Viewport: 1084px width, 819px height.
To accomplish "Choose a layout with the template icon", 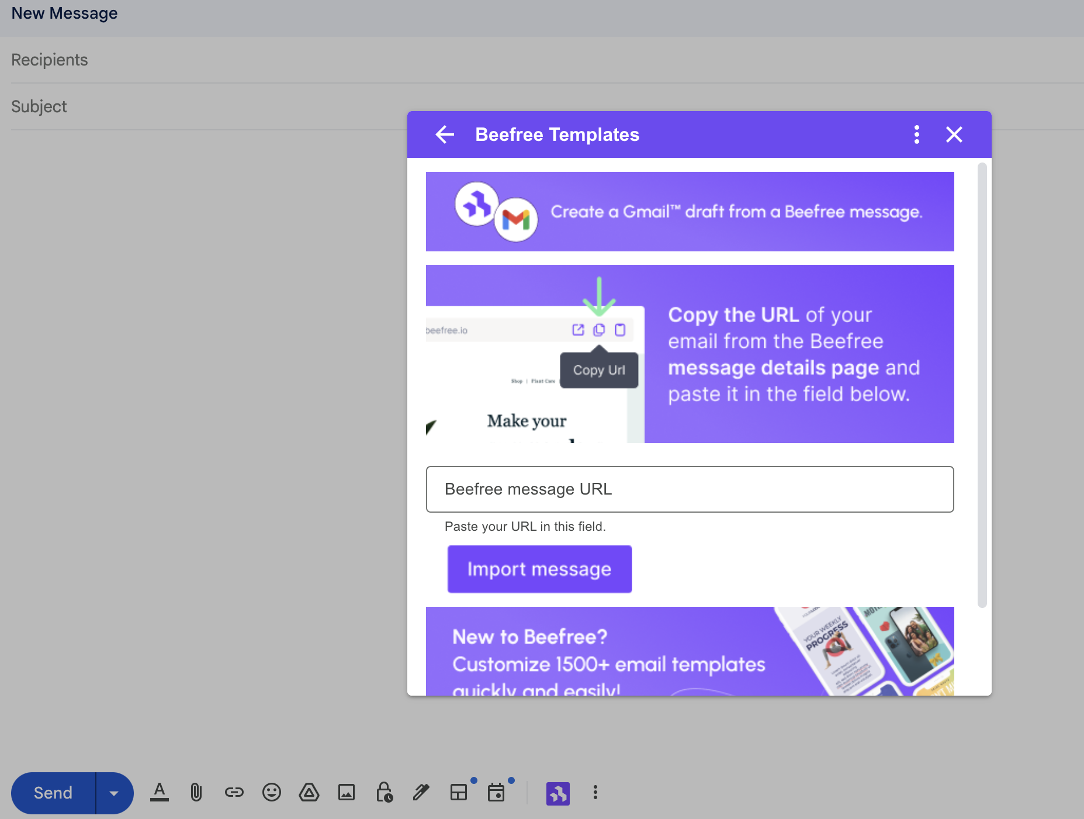I will click(459, 792).
